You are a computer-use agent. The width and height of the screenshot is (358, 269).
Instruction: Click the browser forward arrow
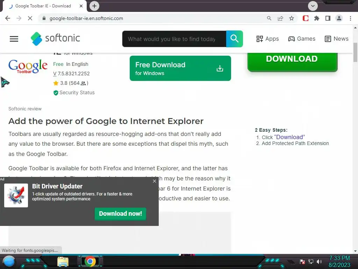coord(19,18)
